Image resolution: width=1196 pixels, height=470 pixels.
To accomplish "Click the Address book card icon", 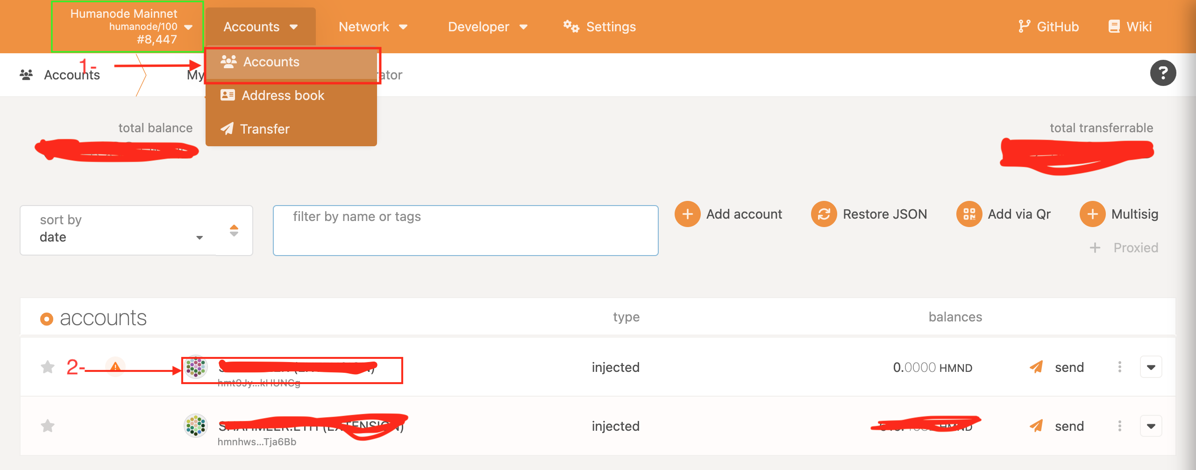I will coord(228,95).
